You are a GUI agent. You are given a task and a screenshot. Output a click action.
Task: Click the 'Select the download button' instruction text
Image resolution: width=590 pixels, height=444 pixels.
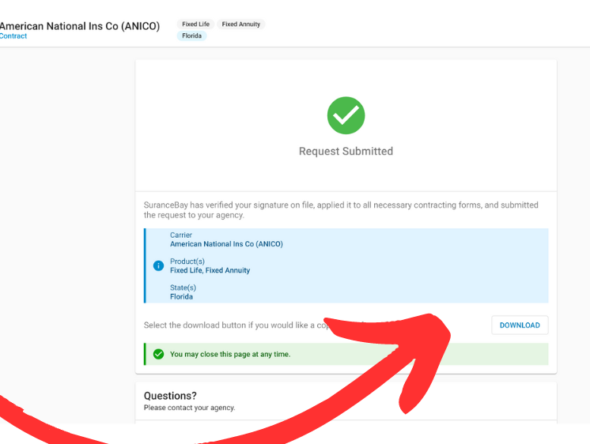[237, 325]
